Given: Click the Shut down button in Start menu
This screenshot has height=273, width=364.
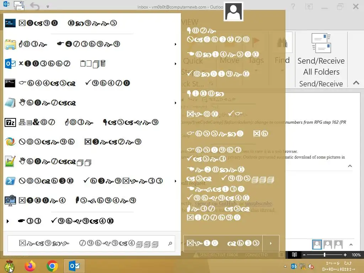Looking at the screenshot, I should click(x=223, y=243).
